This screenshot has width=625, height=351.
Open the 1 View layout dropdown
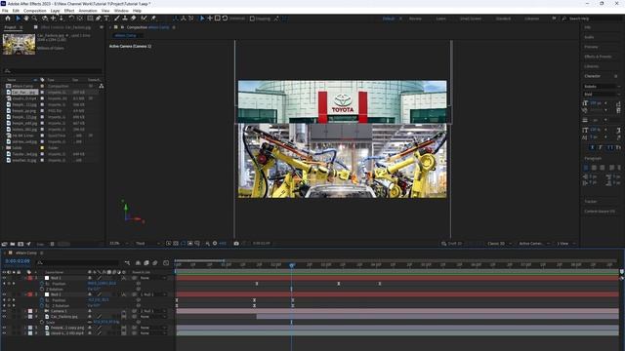566,244
